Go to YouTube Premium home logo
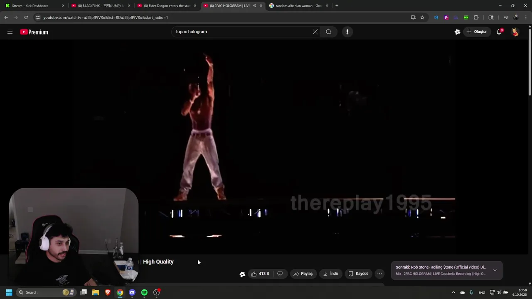This screenshot has height=299, width=532. pyautogui.click(x=34, y=32)
